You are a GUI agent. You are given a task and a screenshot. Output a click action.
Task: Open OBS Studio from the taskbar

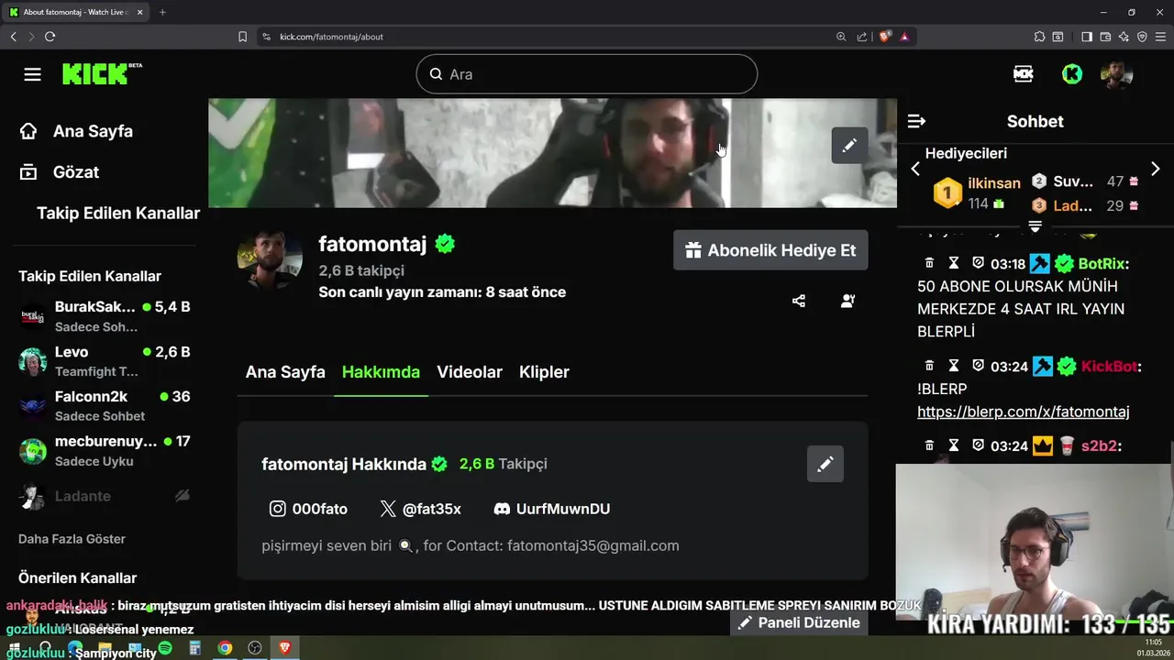(x=255, y=648)
